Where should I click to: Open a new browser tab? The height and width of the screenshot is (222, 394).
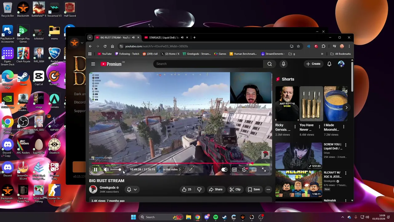[x=194, y=38]
